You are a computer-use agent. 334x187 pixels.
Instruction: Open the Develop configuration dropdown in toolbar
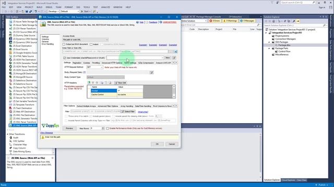click(53, 11)
